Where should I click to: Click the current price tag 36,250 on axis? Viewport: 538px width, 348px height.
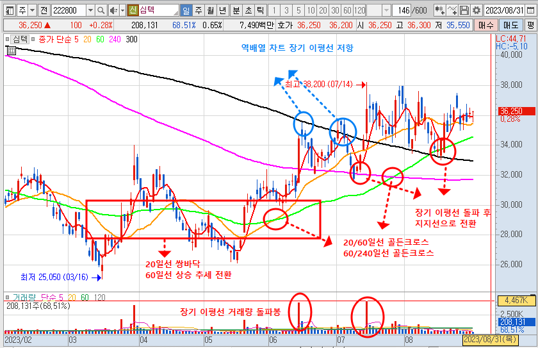click(x=516, y=111)
